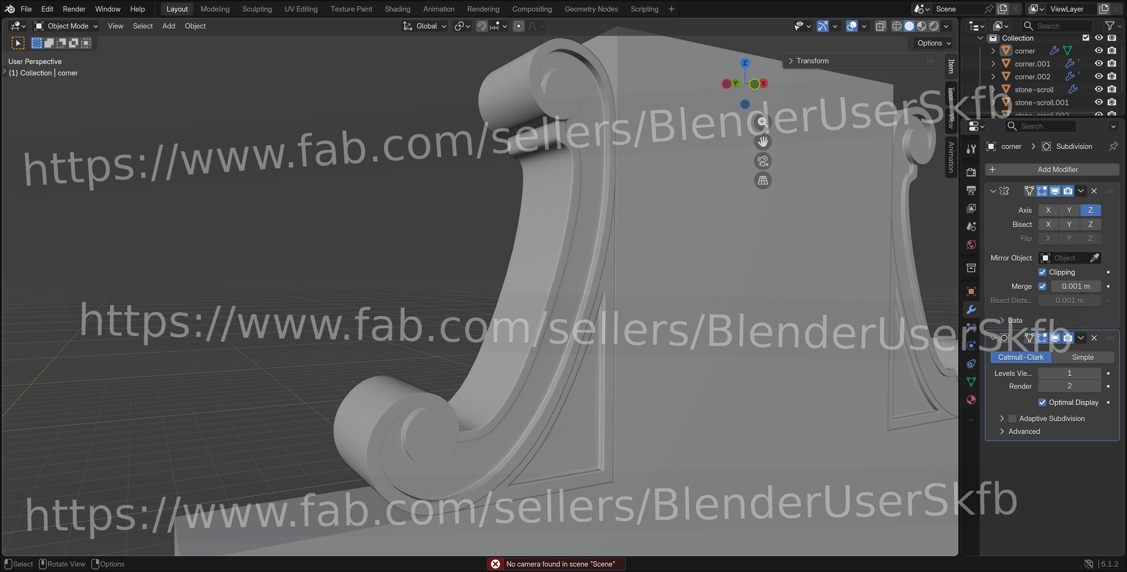Open the Object Data mesh tab
This screenshot has width=1127, height=572.
[x=971, y=382]
